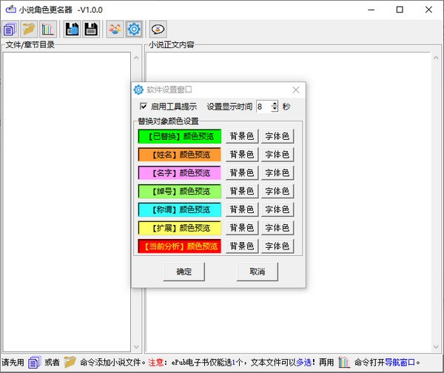Open the navigation window books icon
Viewport: 444px width, 373px height.
(47, 30)
